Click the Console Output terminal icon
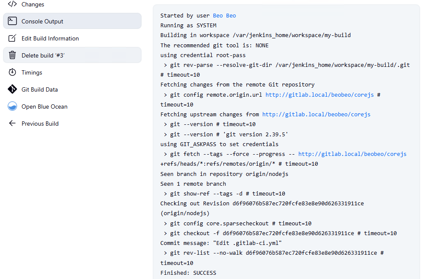Image resolution: width=424 pixels, height=279 pixels. click(12, 21)
